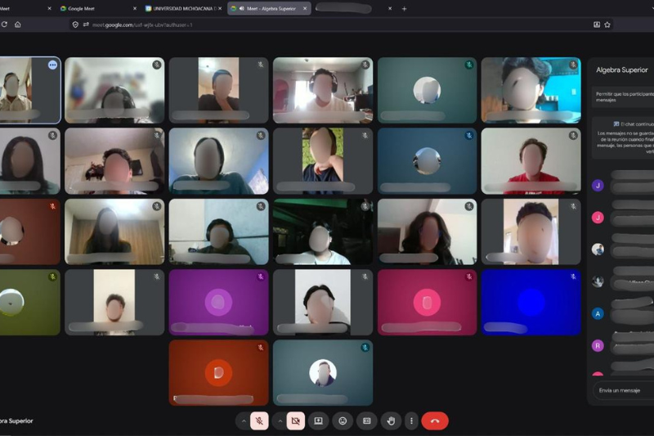Switch to the Universidad Michoacana tab
Screen dimensions: 654x436
pyautogui.click(x=180, y=8)
